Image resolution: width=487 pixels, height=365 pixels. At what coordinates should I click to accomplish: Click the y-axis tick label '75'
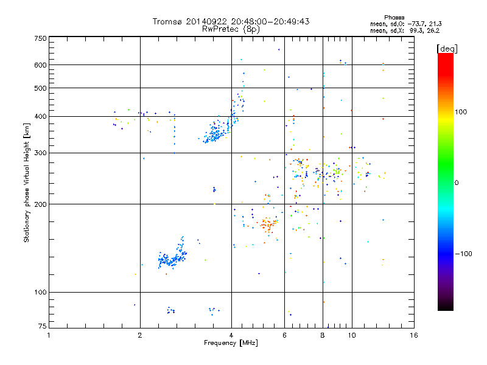43,326
